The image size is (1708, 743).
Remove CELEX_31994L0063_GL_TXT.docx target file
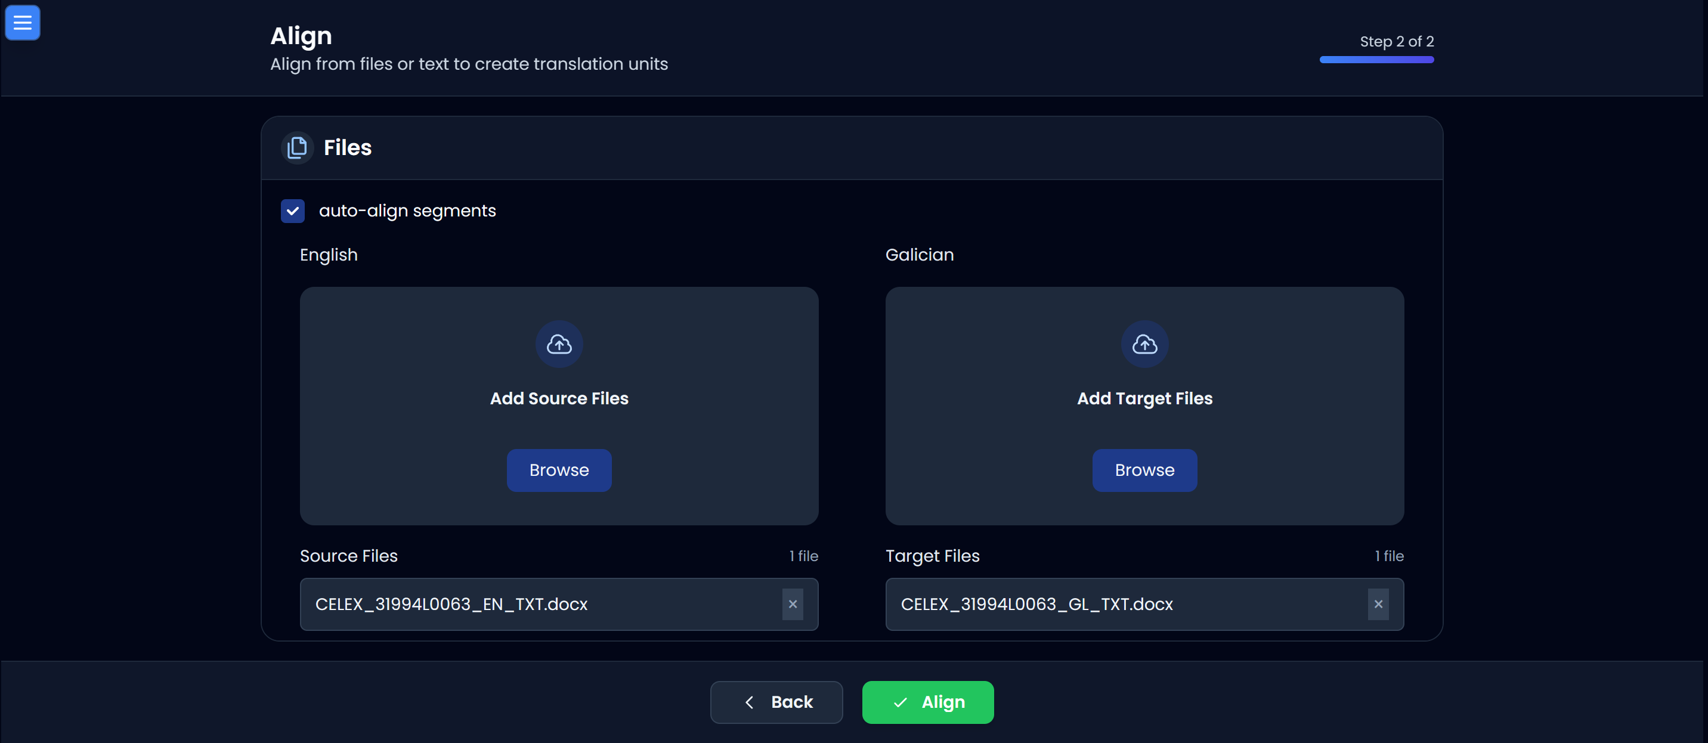[x=1378, y=604]
